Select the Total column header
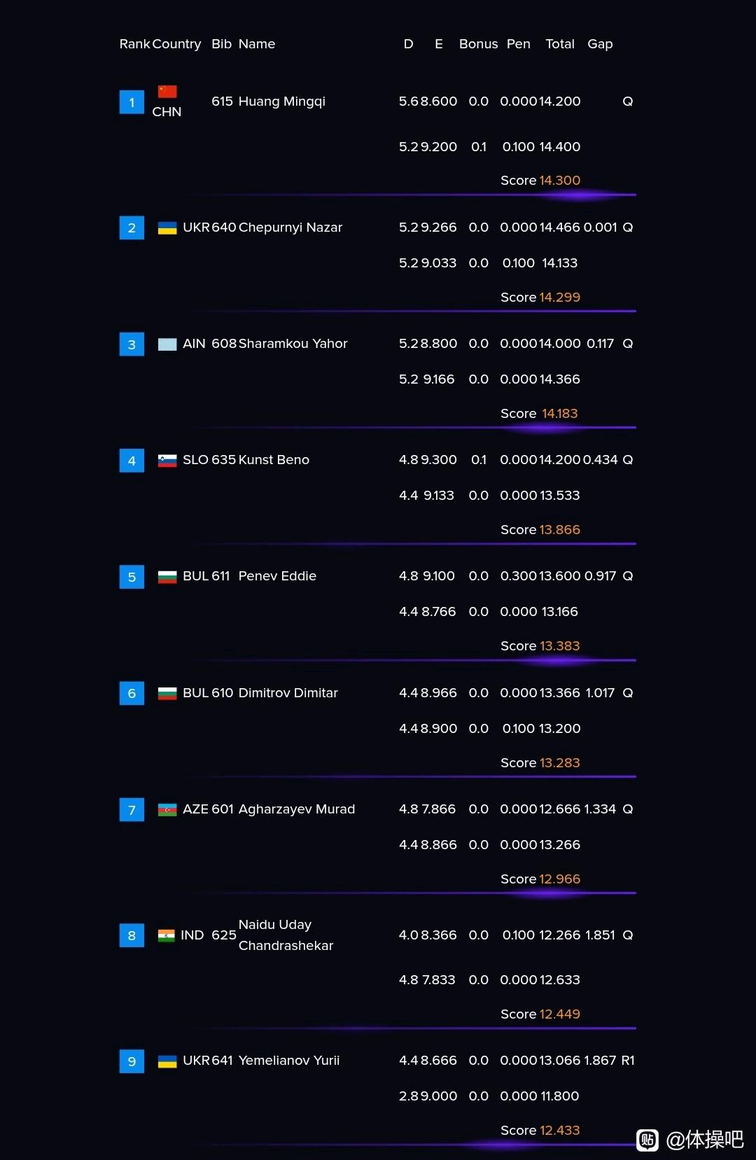The height and width of the screenshot is (1160, 756). click(x=560, y=44)
